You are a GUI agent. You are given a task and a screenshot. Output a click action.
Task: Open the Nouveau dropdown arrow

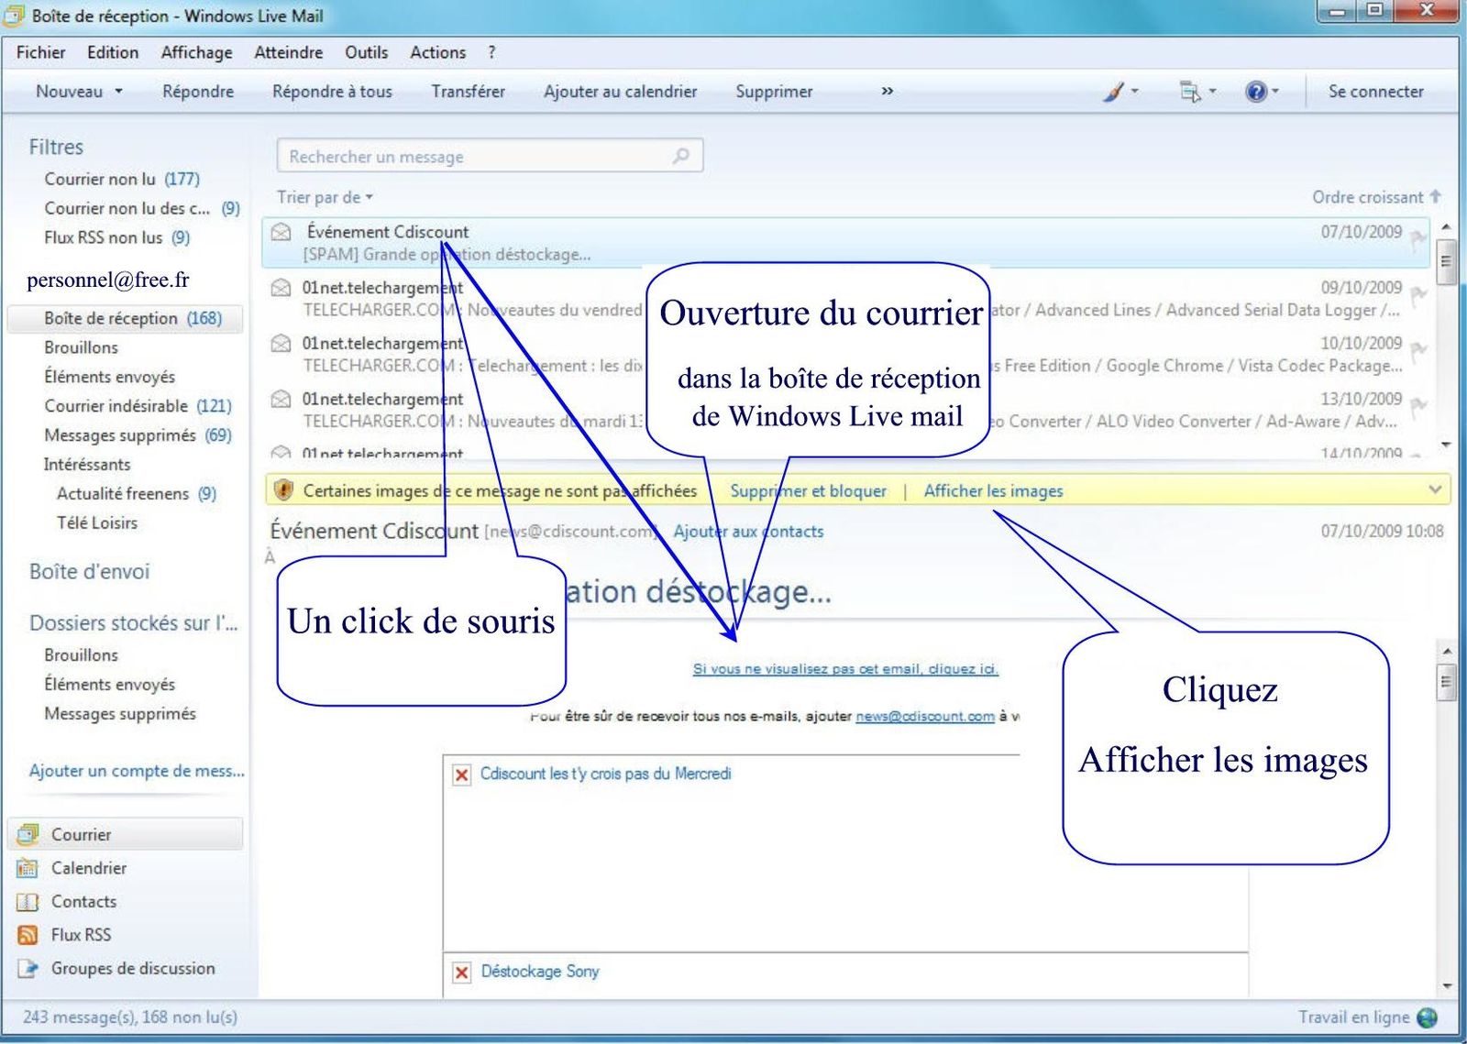(x=119, y=92)
